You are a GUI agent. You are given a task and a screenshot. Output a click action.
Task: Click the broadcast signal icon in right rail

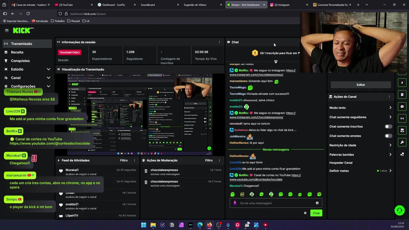pos(402,119)
